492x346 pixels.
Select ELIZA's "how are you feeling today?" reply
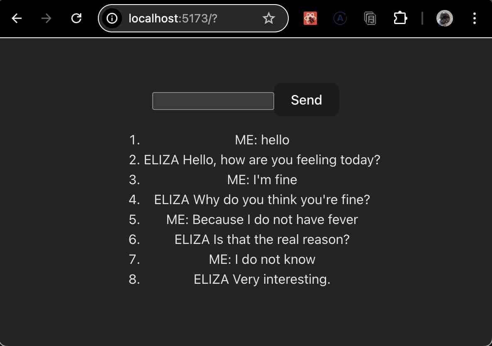262,160
